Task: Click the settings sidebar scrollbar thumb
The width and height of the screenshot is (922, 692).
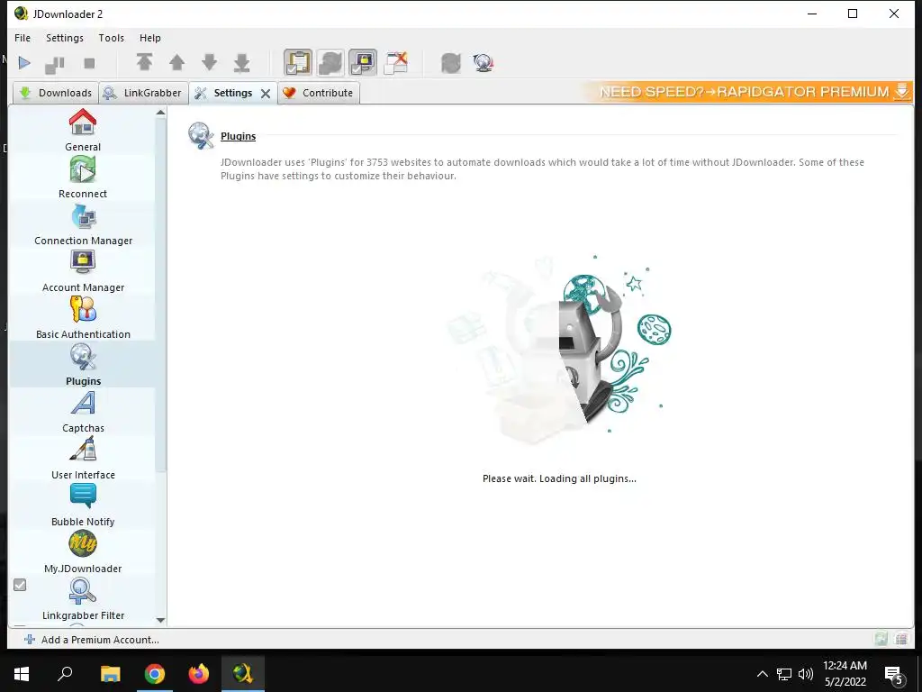Action: click(160, 295)
